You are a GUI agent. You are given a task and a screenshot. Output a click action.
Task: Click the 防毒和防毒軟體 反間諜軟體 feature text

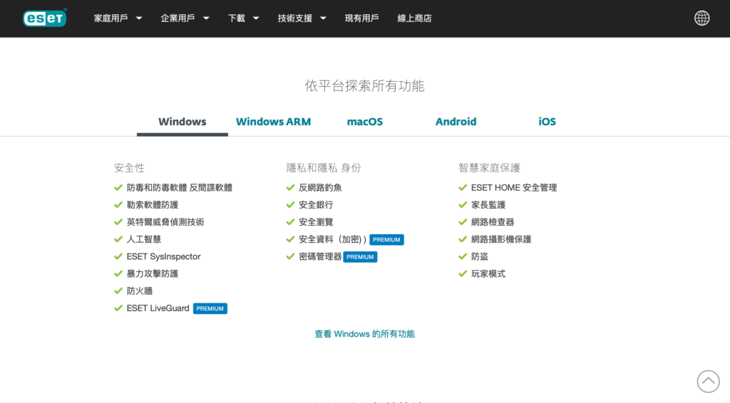pos(179,188)
